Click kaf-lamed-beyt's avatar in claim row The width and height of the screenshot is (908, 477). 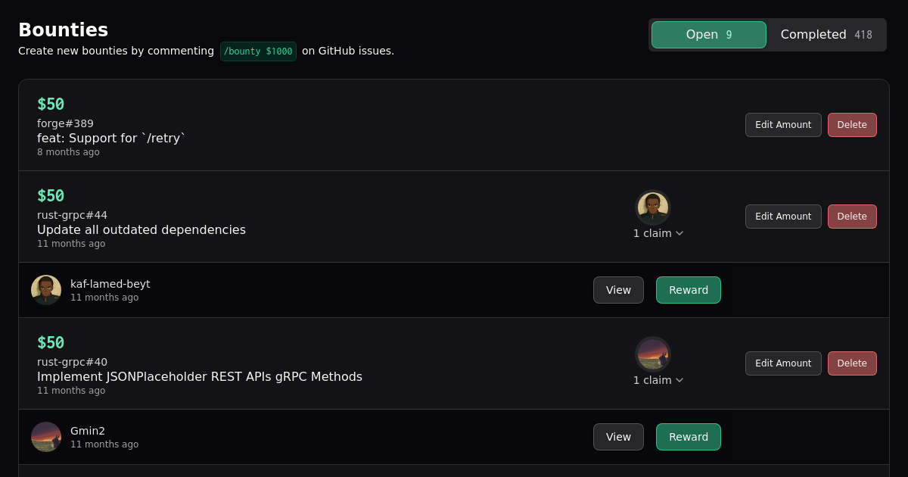point(46,290)
